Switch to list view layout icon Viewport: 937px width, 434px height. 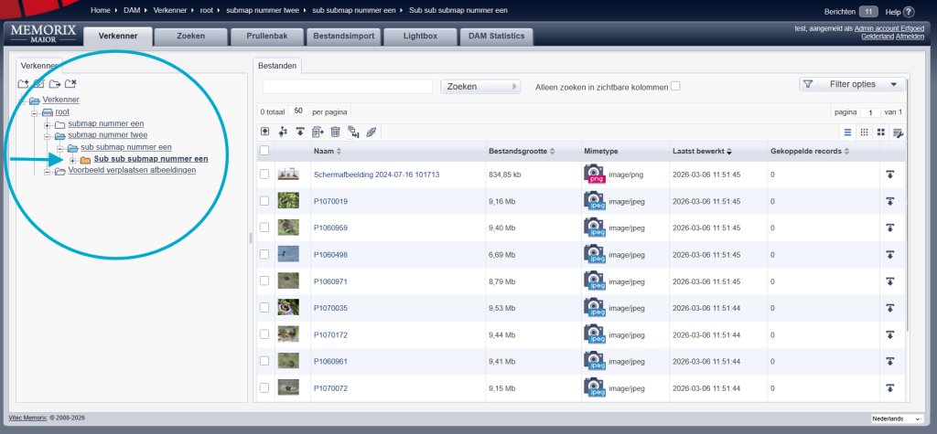pos(847,132)
